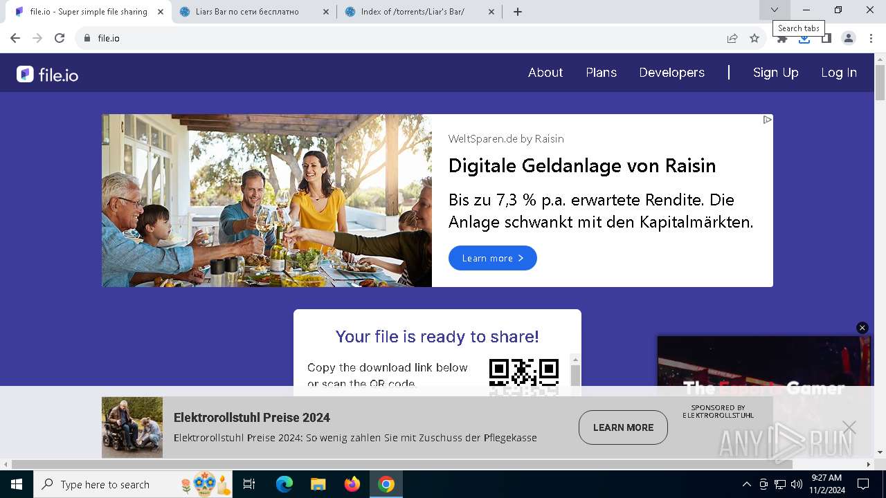886x498 pixels.
Task: Go back to previous page
Action: 15,38
